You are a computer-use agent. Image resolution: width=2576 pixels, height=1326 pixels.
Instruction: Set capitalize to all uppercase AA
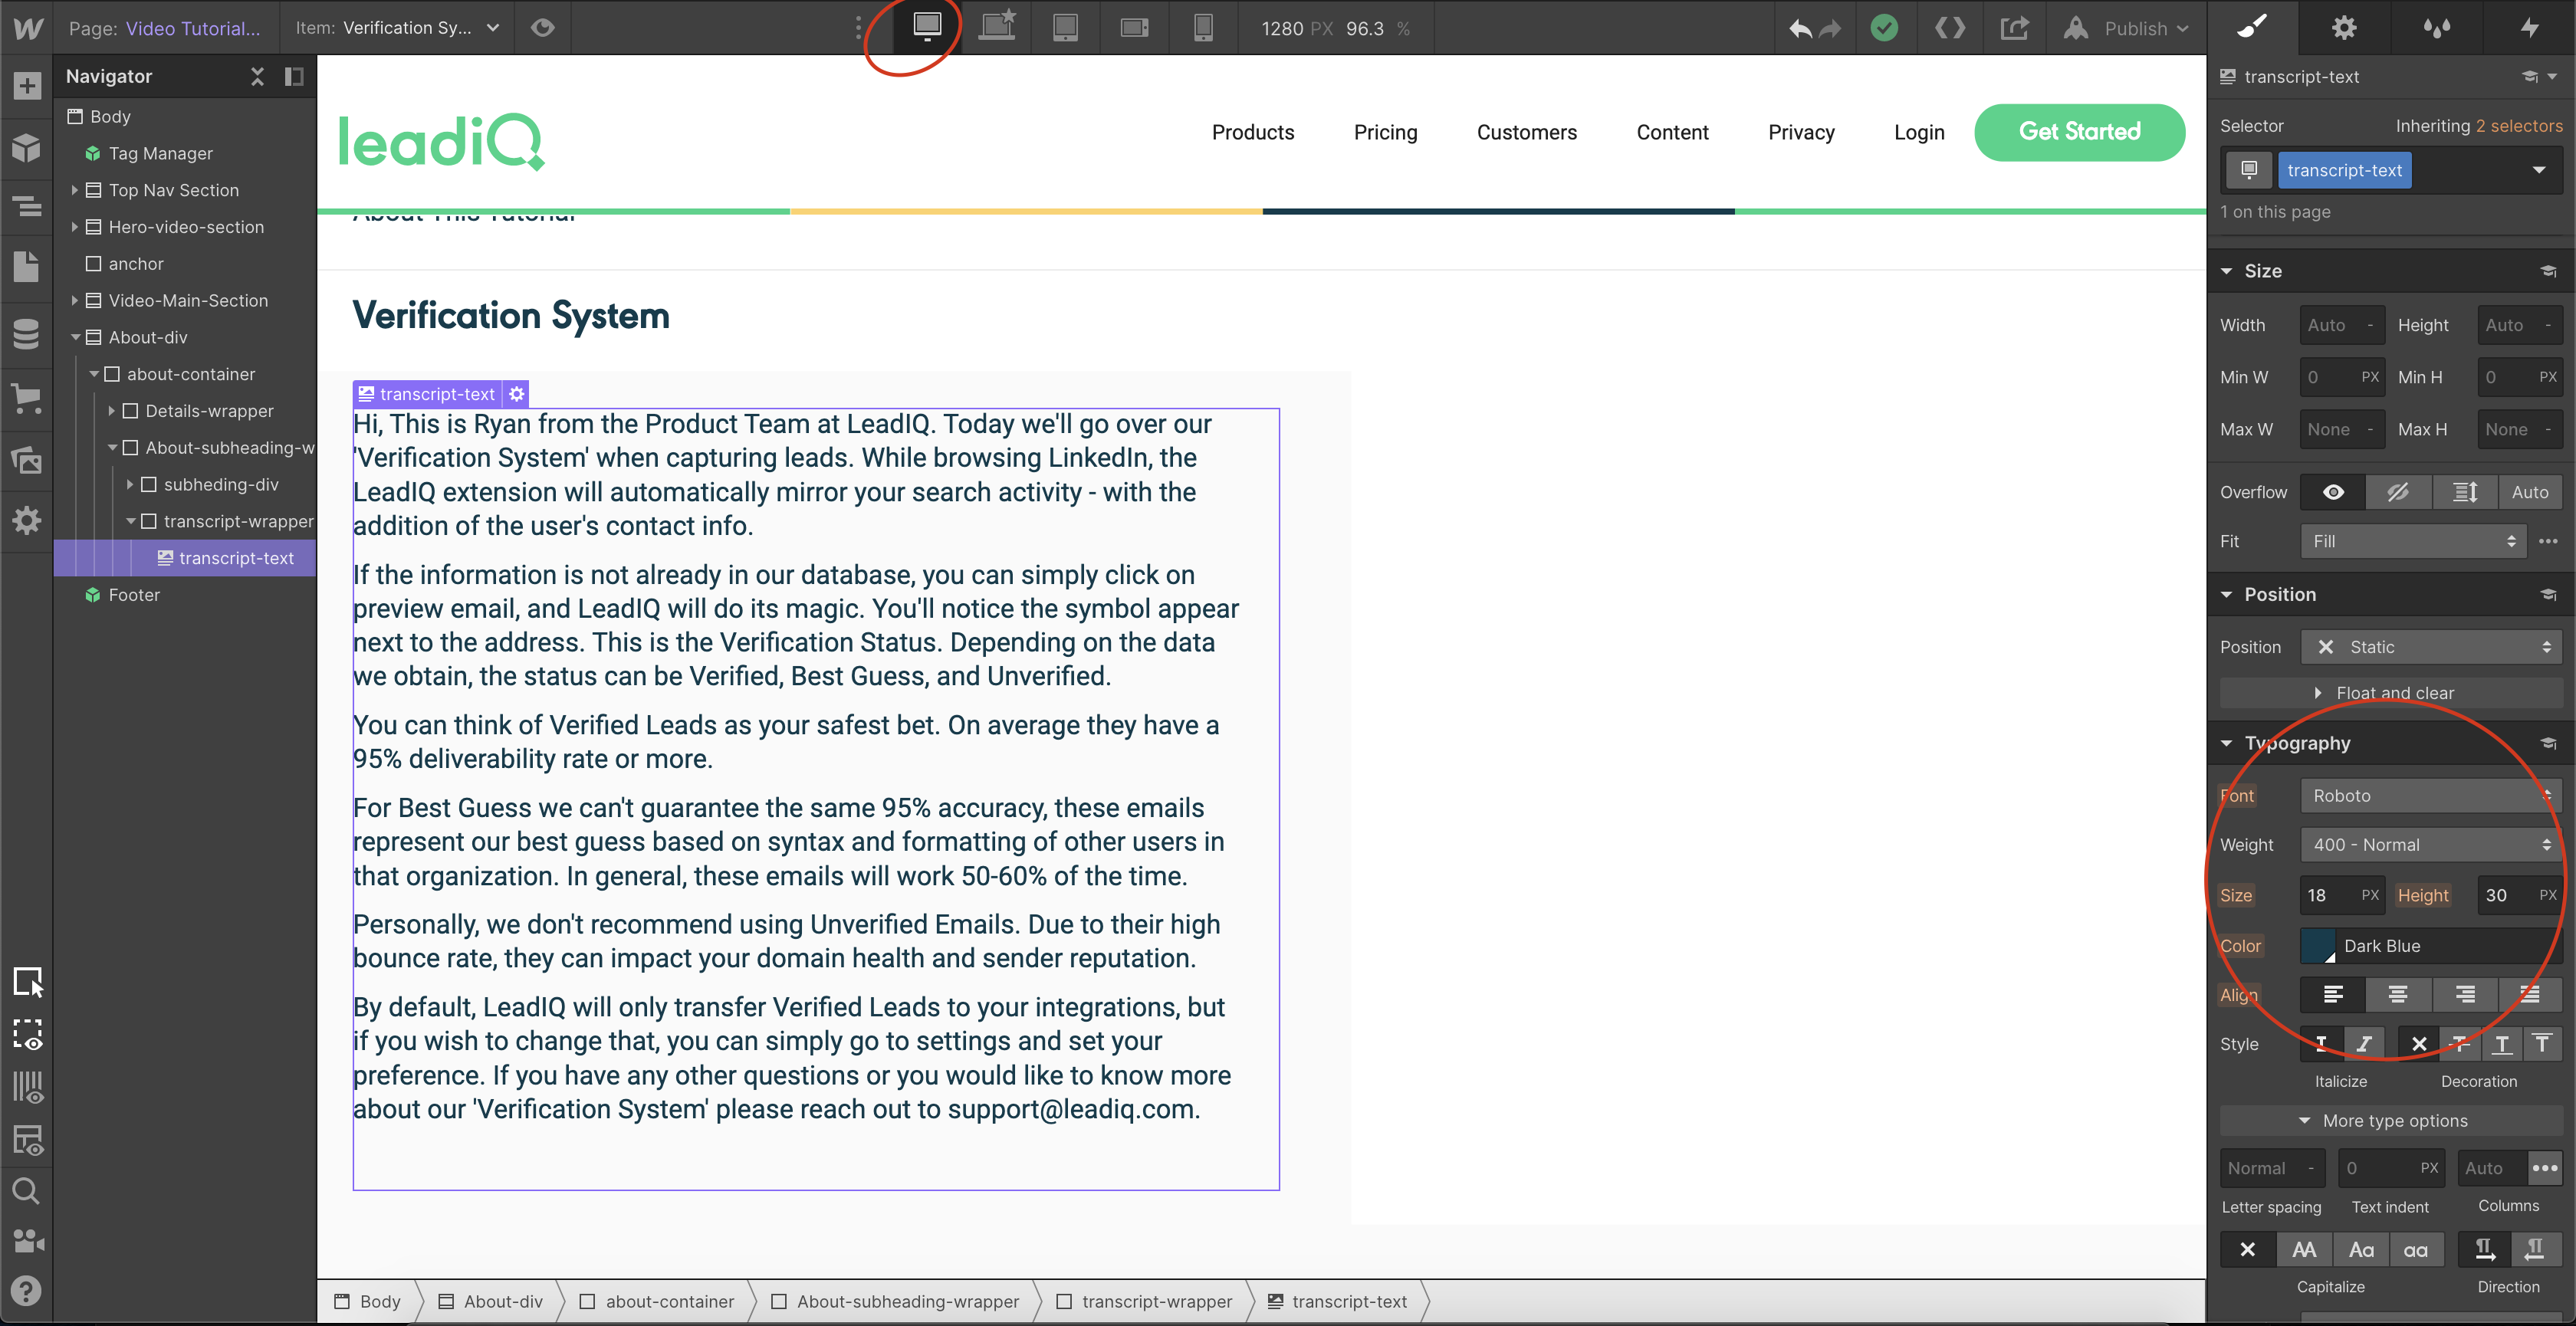[2304, 1250]
